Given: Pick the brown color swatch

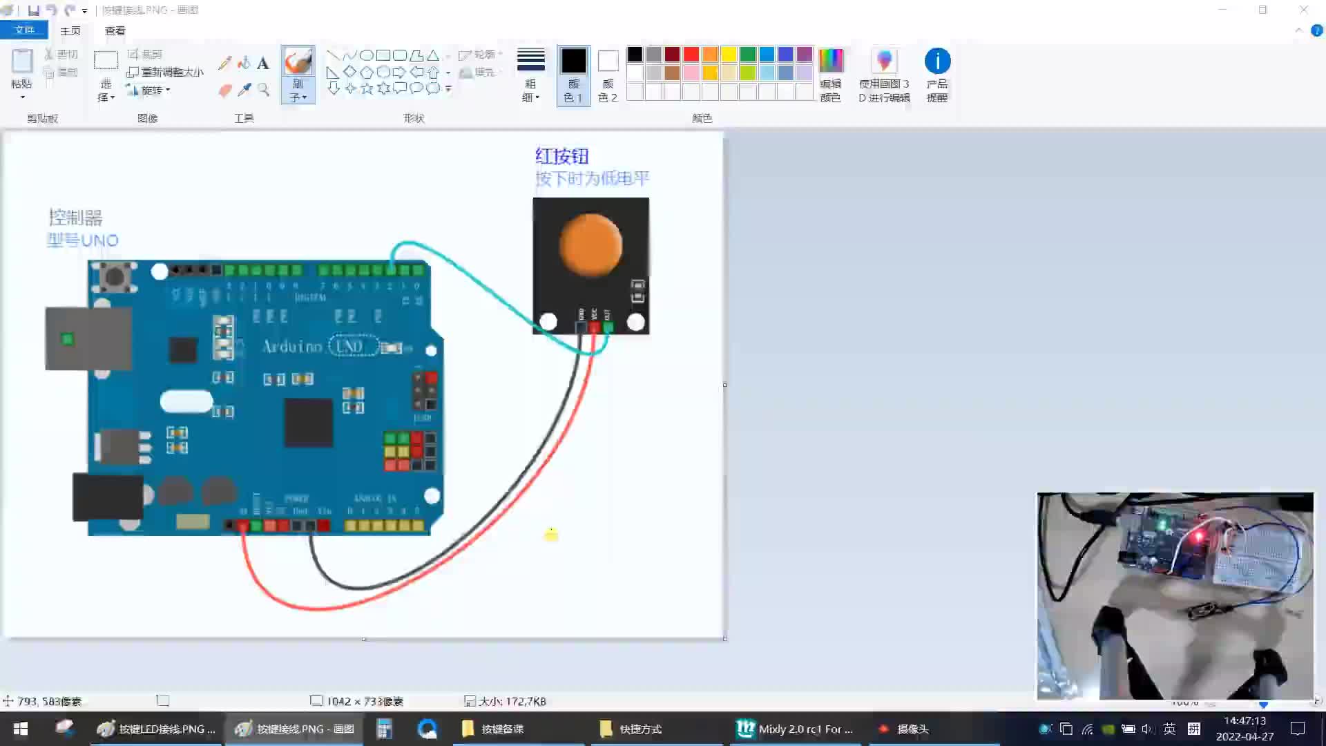Looking at the screenshot, I should 673,73.
